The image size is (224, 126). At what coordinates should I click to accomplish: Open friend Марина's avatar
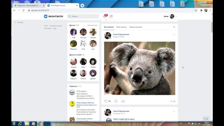(x=73, y=43)
